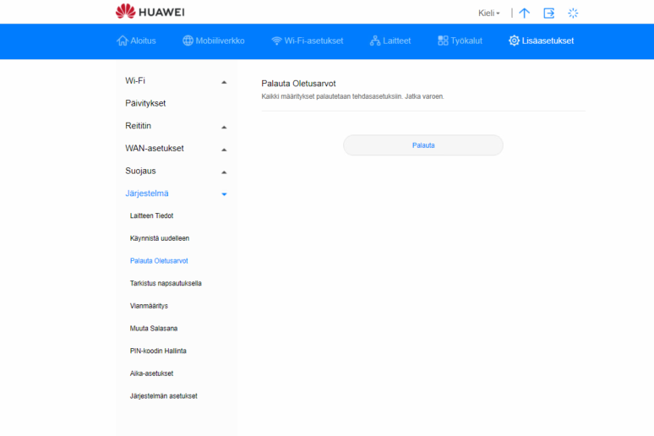The width and height of the screenshot is (654, 436).
Task: Click the Mobiiliverkko globe icon
Action: click(x=188, y=41)
